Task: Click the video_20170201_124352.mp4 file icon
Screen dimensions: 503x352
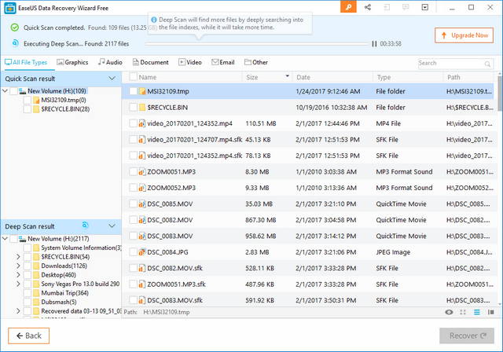Action: [x=142, y=123]
